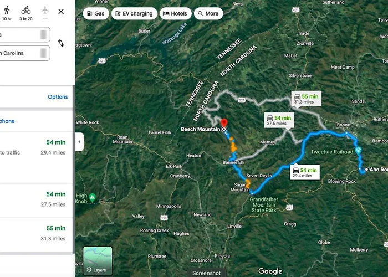Click the Beech Mountain red destination pin
The image size is (388, 277).
point(224,124)
